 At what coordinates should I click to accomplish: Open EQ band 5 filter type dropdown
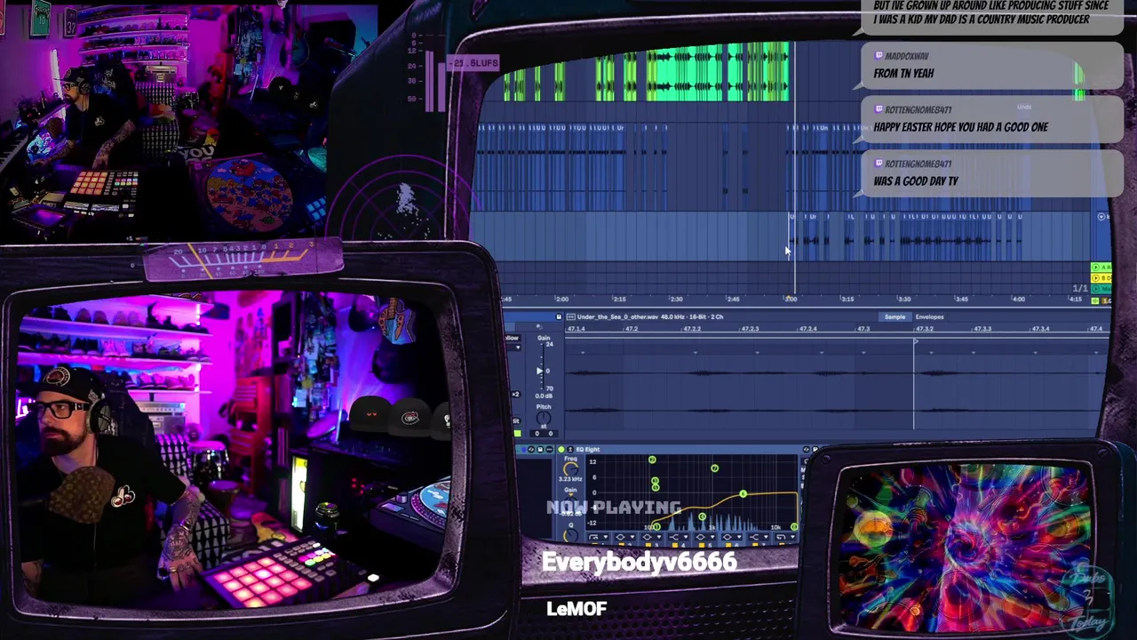[x=706, y=537]
